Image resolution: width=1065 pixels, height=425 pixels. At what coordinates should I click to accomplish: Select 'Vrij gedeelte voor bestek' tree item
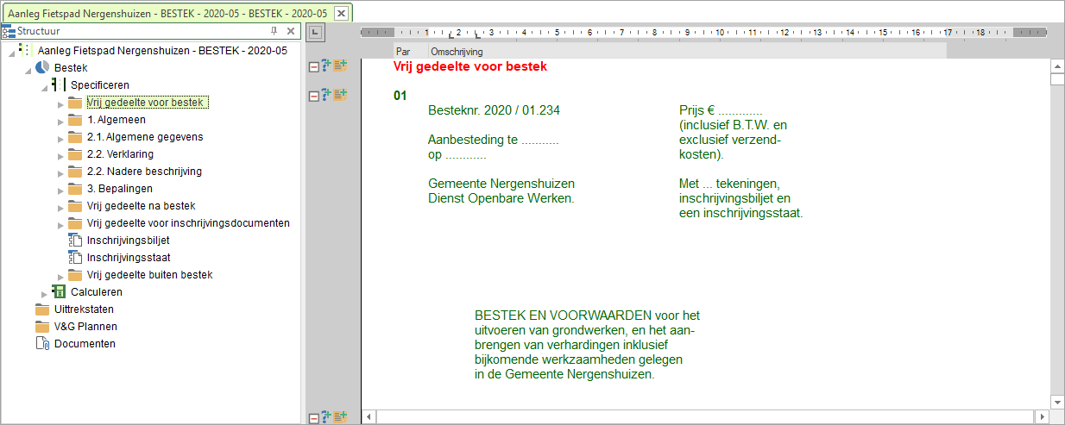147,103
